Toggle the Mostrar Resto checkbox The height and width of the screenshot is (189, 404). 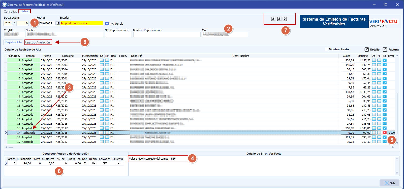(326, 49)
